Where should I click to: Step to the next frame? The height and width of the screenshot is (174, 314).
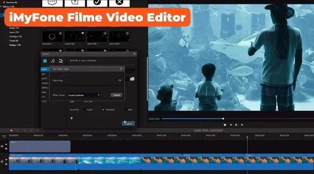242,125
